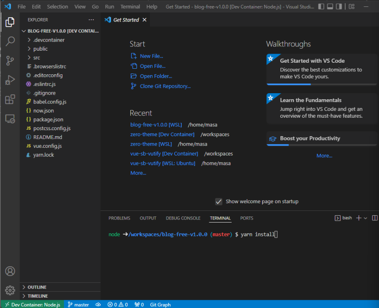This screenshot has height=308, width=379.
Task: Open the Selection menu
Action: 58,6
